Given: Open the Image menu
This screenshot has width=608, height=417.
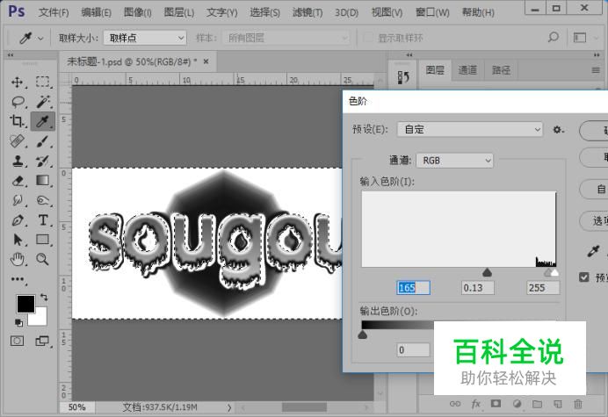Looking at the screenshot, I should click(138, 12).
